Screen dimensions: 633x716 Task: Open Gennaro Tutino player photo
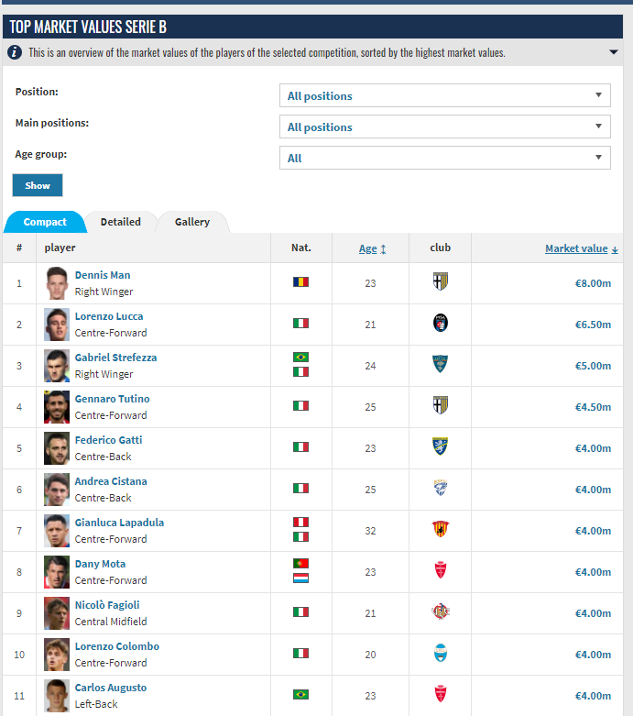point(57,407)
